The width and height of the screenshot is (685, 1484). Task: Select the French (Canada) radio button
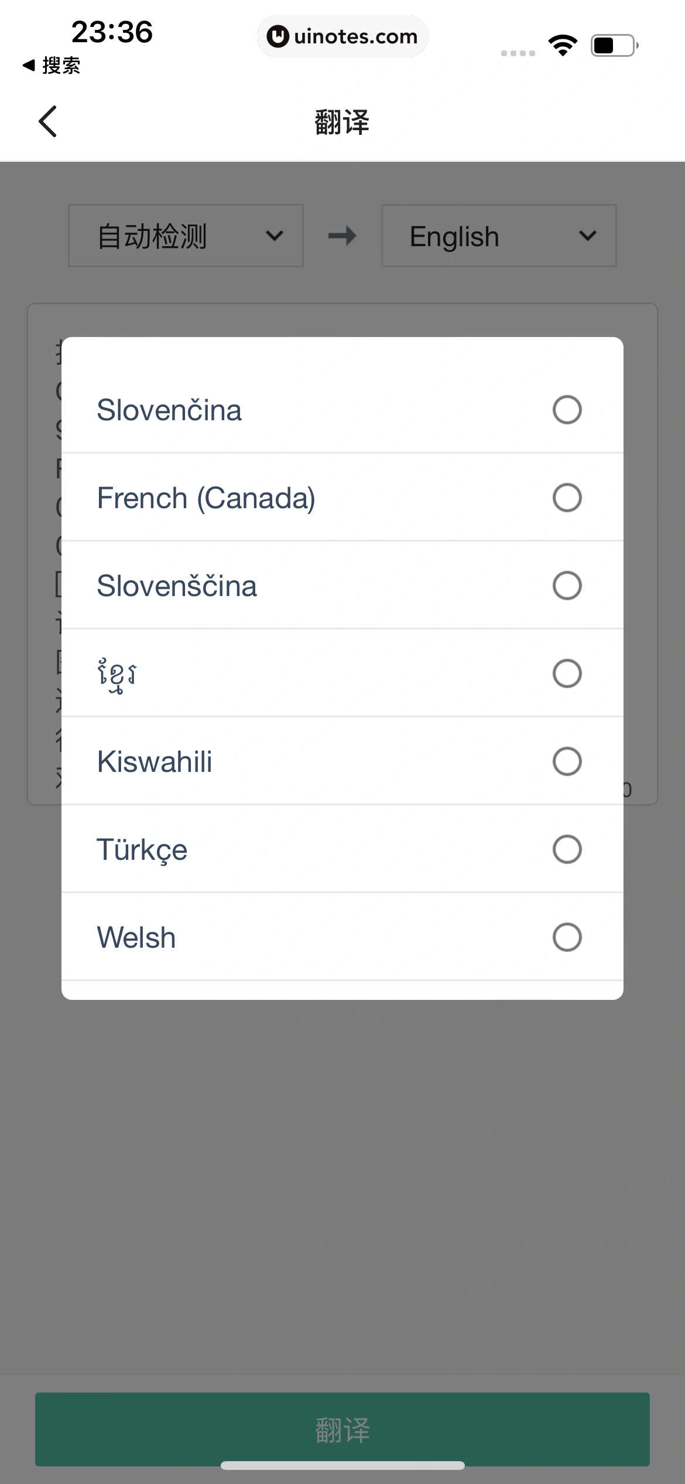click(x=567, y=498)
